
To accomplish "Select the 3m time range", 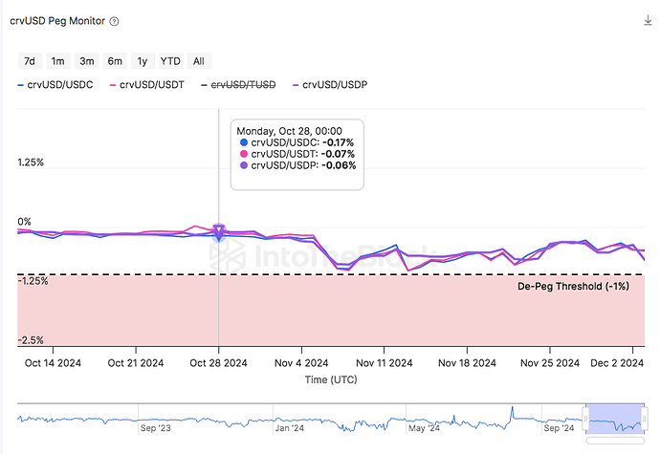I will coord(87,61).
